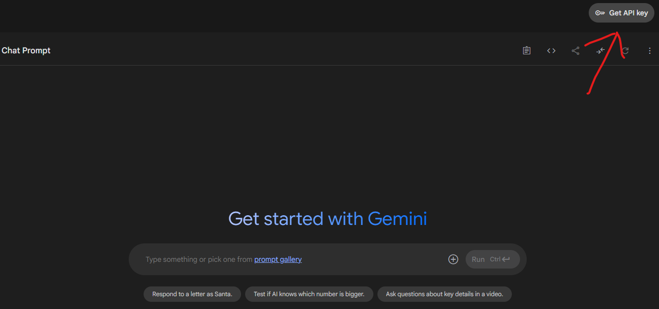Select 'Ask questions about key details in a video'

(445, 294)
